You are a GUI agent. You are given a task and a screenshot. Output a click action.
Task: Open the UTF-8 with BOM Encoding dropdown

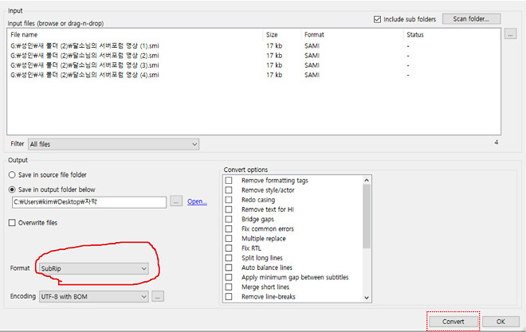click(x=94, y=297)
